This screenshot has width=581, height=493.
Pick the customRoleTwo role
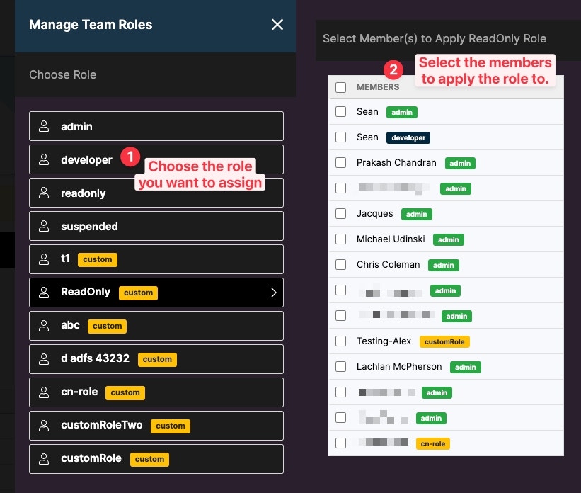click(156, 426)
